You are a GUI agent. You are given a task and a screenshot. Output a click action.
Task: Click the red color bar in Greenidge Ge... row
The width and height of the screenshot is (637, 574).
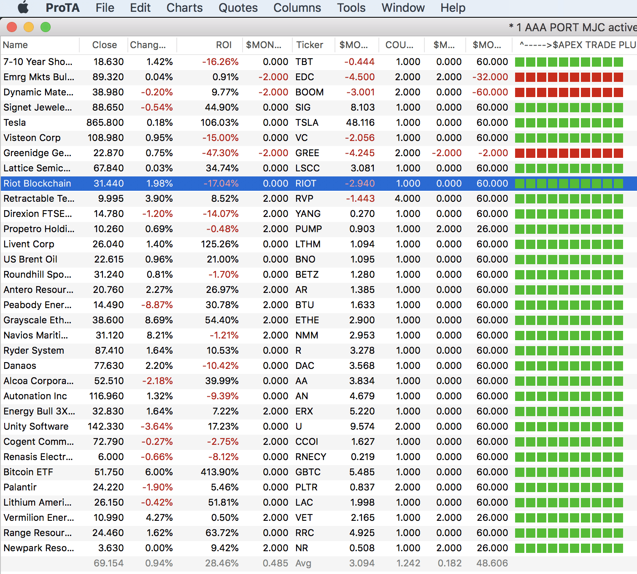569,153
